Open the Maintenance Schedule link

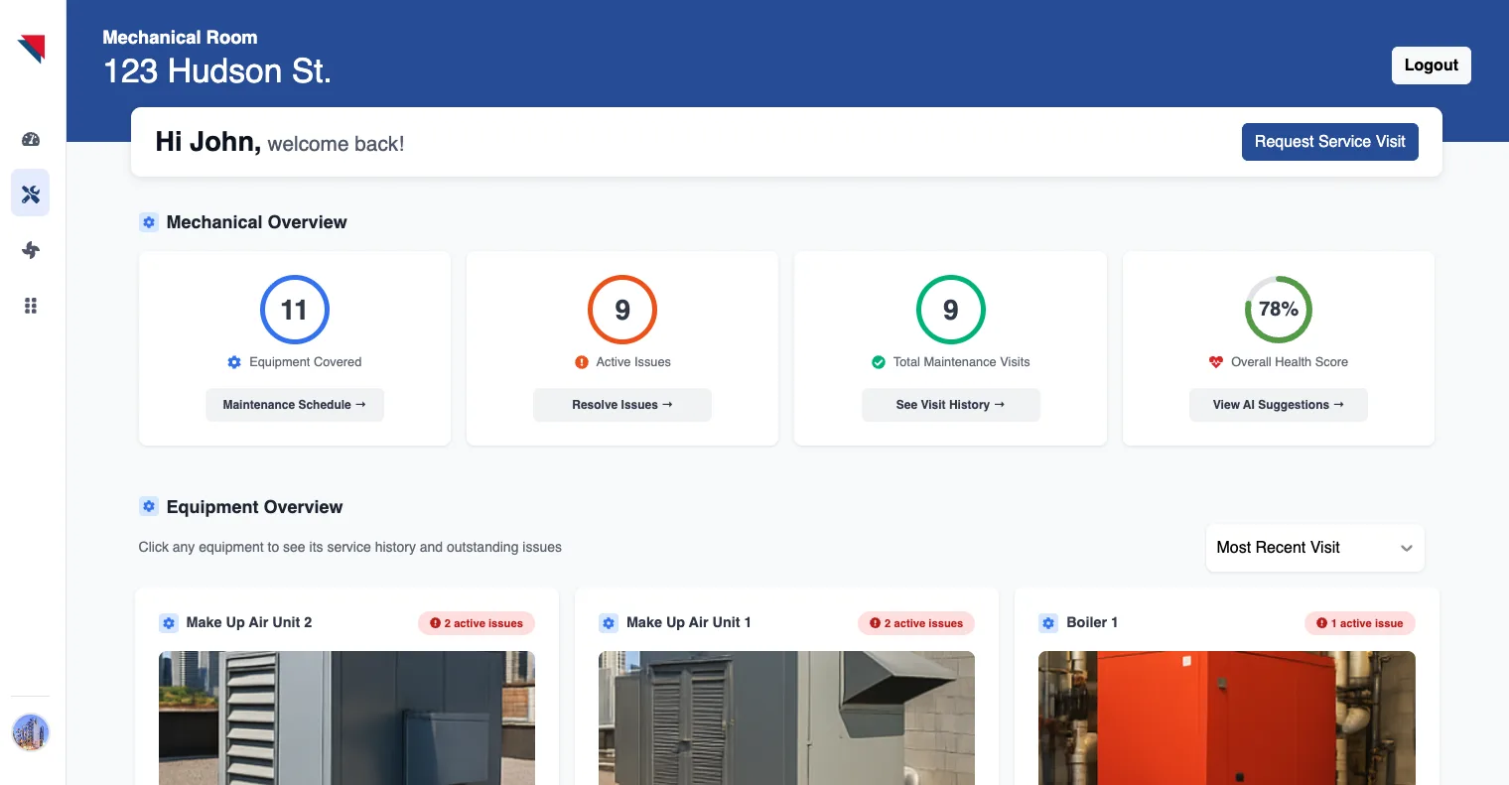pos(294,404)
